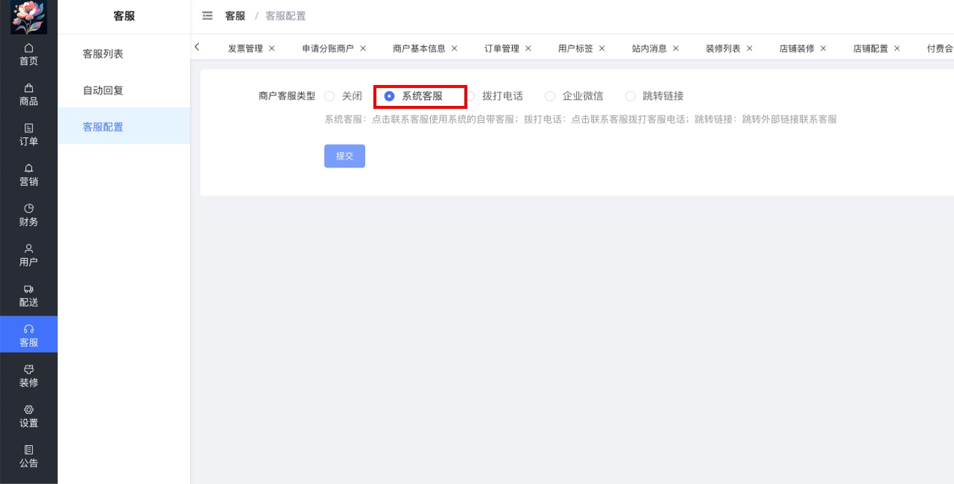Viewport: 954px width, 484px height.
Task: Collapse the sidebar with hamburger icon
Action: [207, 16]
